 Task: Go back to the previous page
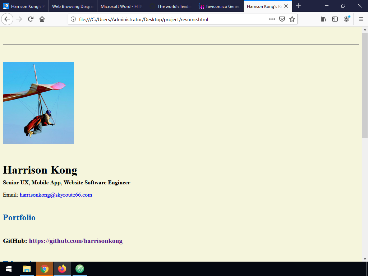[7, 19]
